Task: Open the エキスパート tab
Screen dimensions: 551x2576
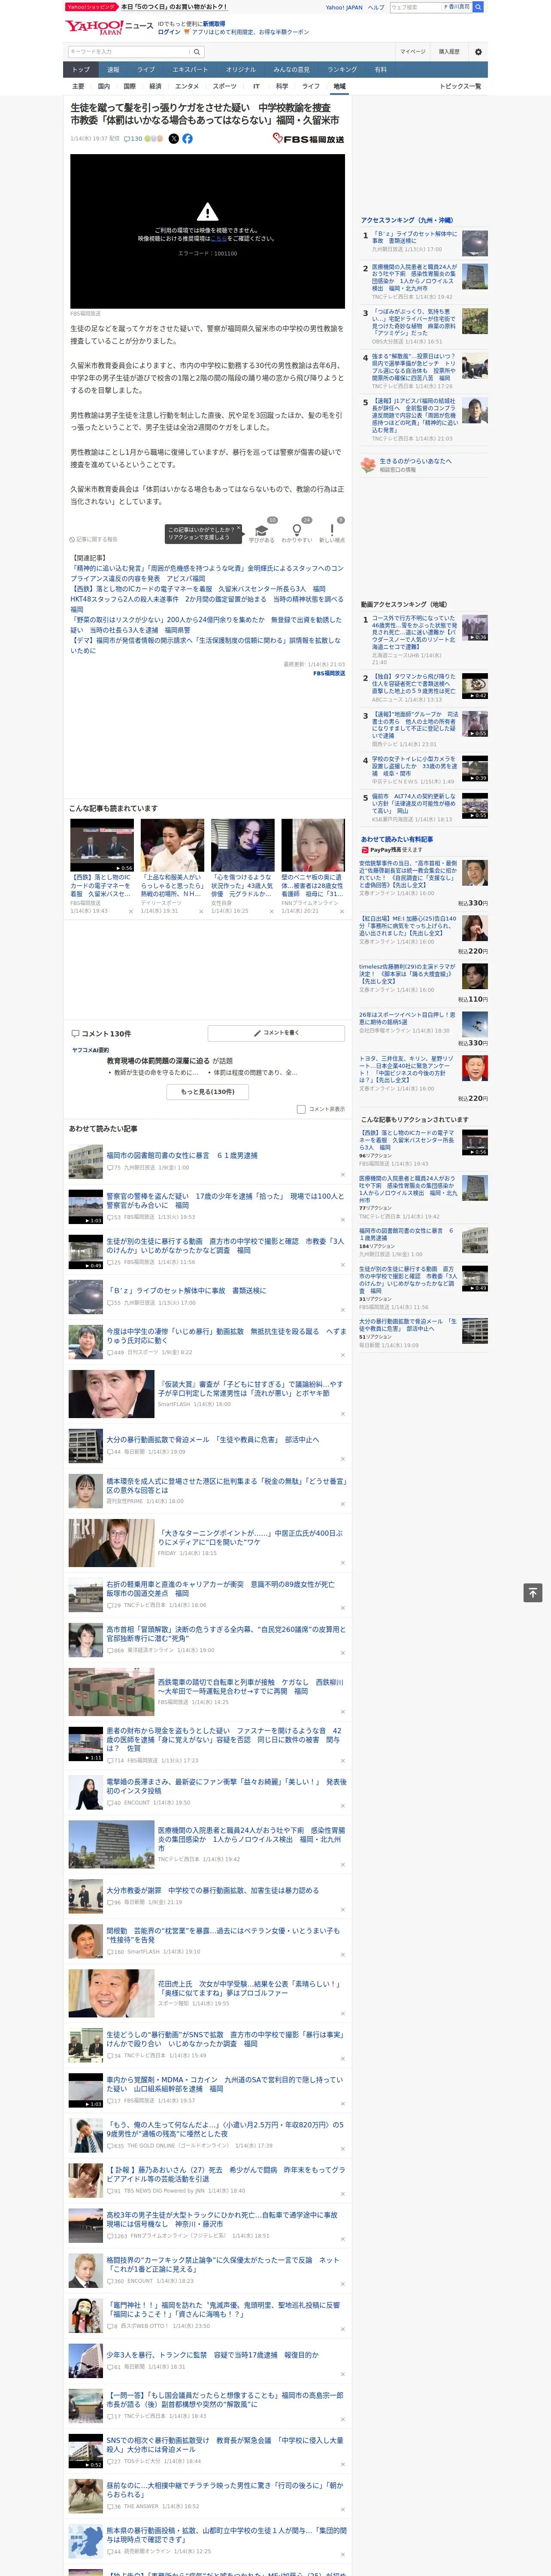Action: [190, 69]
